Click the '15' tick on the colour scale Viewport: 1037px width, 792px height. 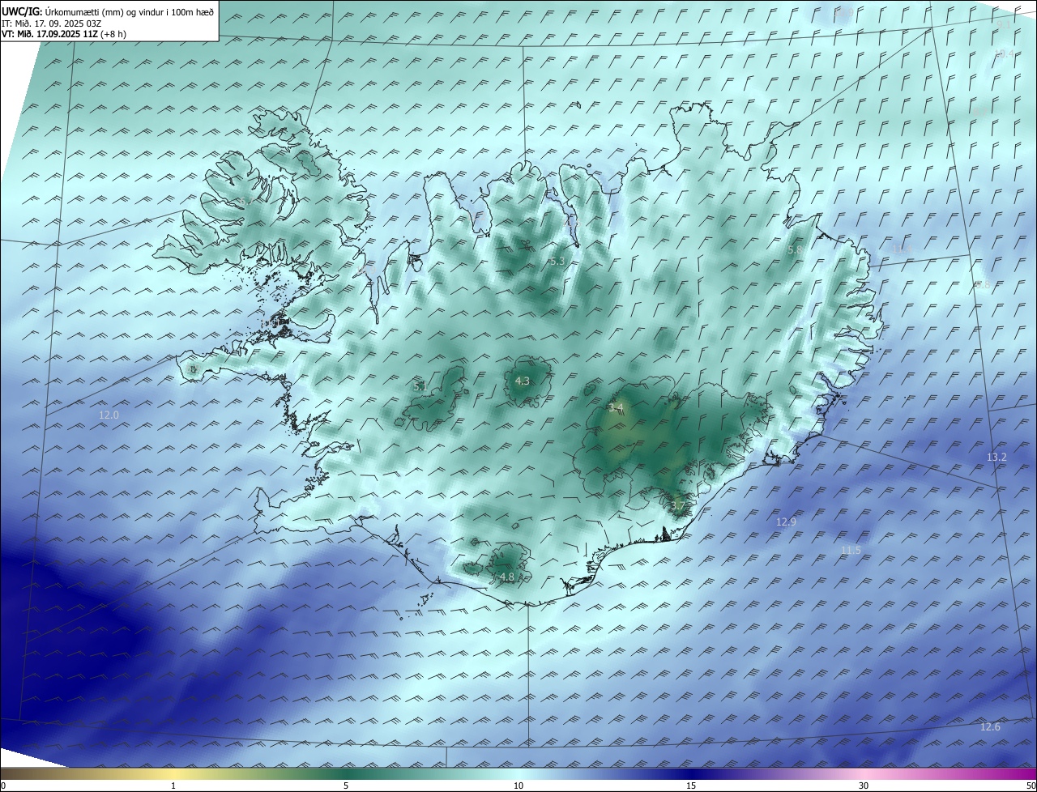(x=691, y=786)
